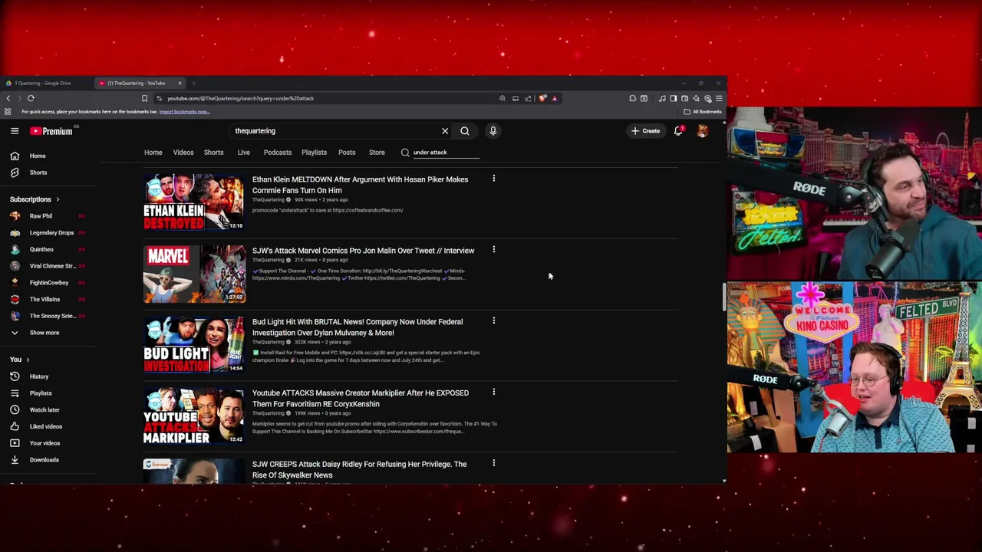982x552 pixels.
Task: Click the Import bookmarks now link
Action: coord(184,112)
